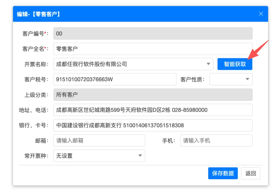
Task: Click the greyed 上级分类 field 所有客户
Action: [x=153, y=95]
